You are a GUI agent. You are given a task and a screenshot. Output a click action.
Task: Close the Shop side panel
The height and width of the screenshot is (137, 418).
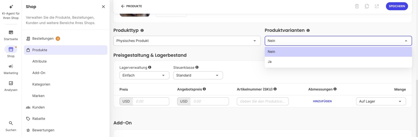click(x=103, y=7)
